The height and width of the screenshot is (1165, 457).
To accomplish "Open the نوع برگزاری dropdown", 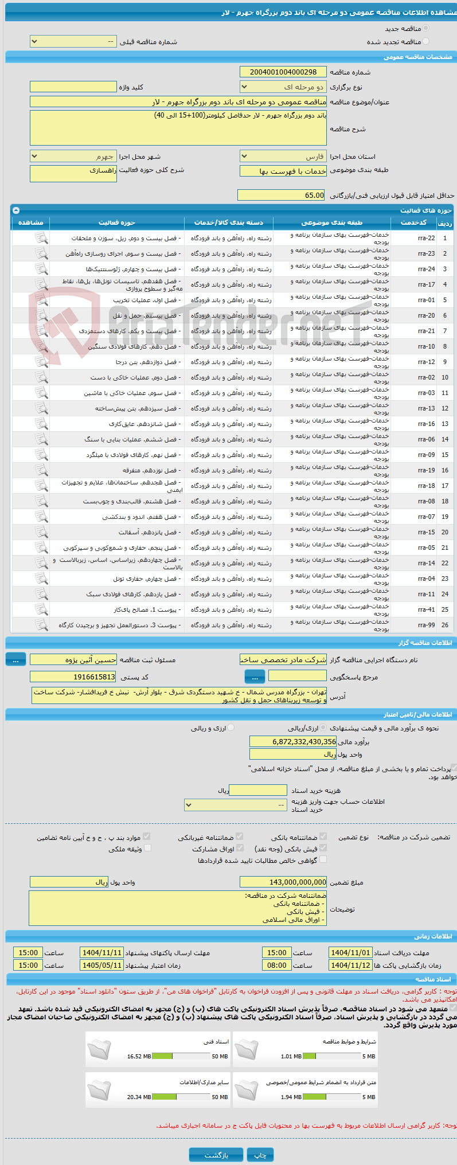I will (283, 87).
